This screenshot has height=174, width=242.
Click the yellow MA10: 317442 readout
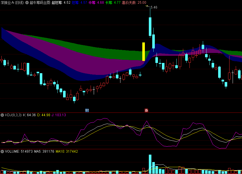67,152
